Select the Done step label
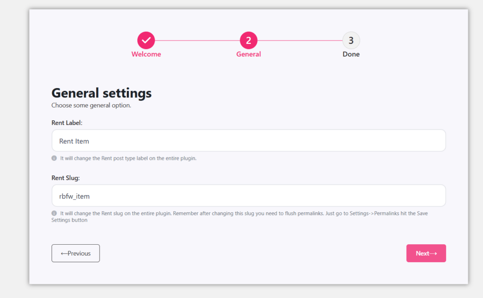The image size is (483, 298). point(351,54)
